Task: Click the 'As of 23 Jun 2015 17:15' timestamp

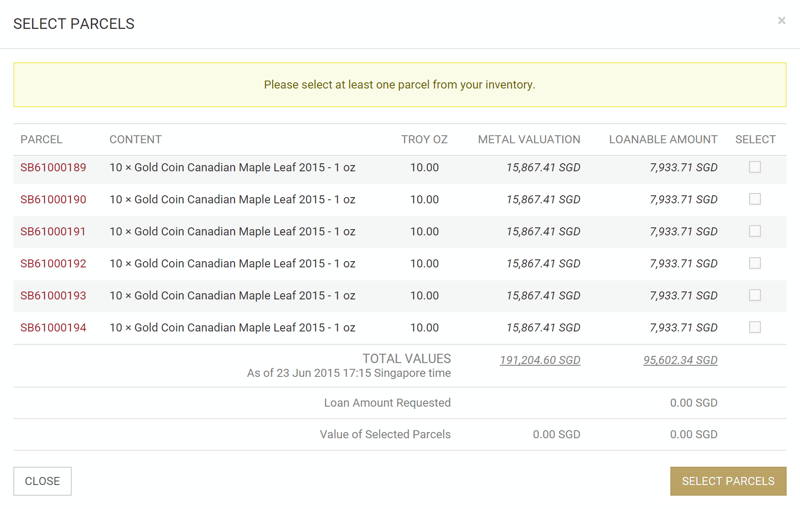Action: point(349,373)
